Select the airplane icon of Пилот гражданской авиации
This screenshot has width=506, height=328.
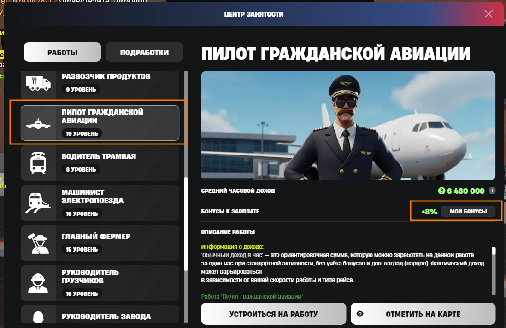[38, 123]
